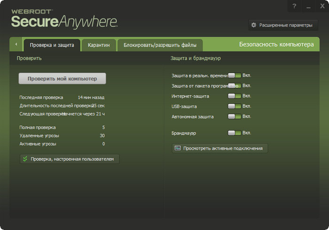Select the Проверка и защита tab
This screenshot has width=329, height=230.
coord(52,45)
